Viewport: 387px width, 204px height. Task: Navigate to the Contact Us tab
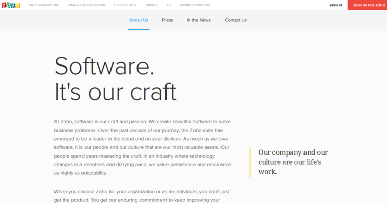236,20
